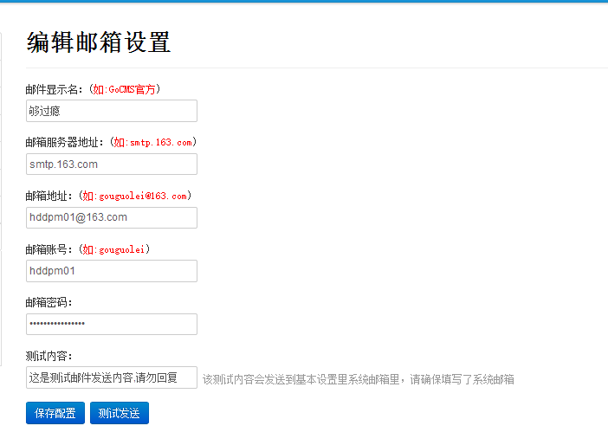This screenshot has height=445, width=608.
Task: Click the 邮箱地址 label text
Action: click(49, 196)
